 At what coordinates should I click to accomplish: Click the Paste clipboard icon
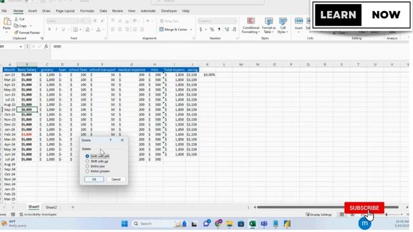point(7,21)
